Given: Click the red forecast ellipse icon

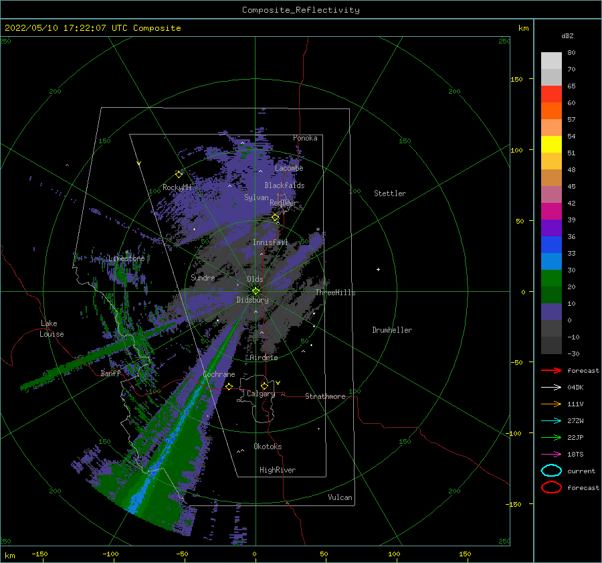Looking at the screenshot, I should tap(551, 487).
